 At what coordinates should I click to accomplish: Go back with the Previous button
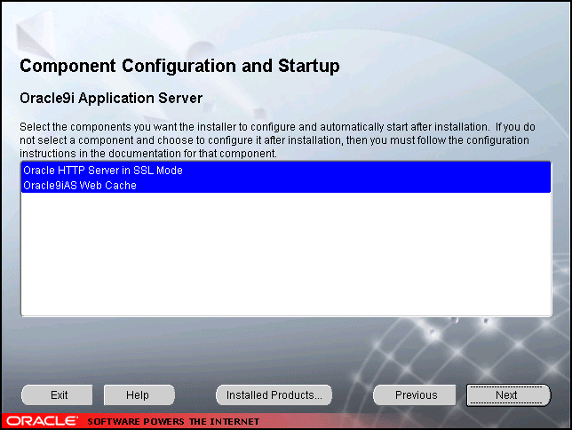[x=415, y=395]
